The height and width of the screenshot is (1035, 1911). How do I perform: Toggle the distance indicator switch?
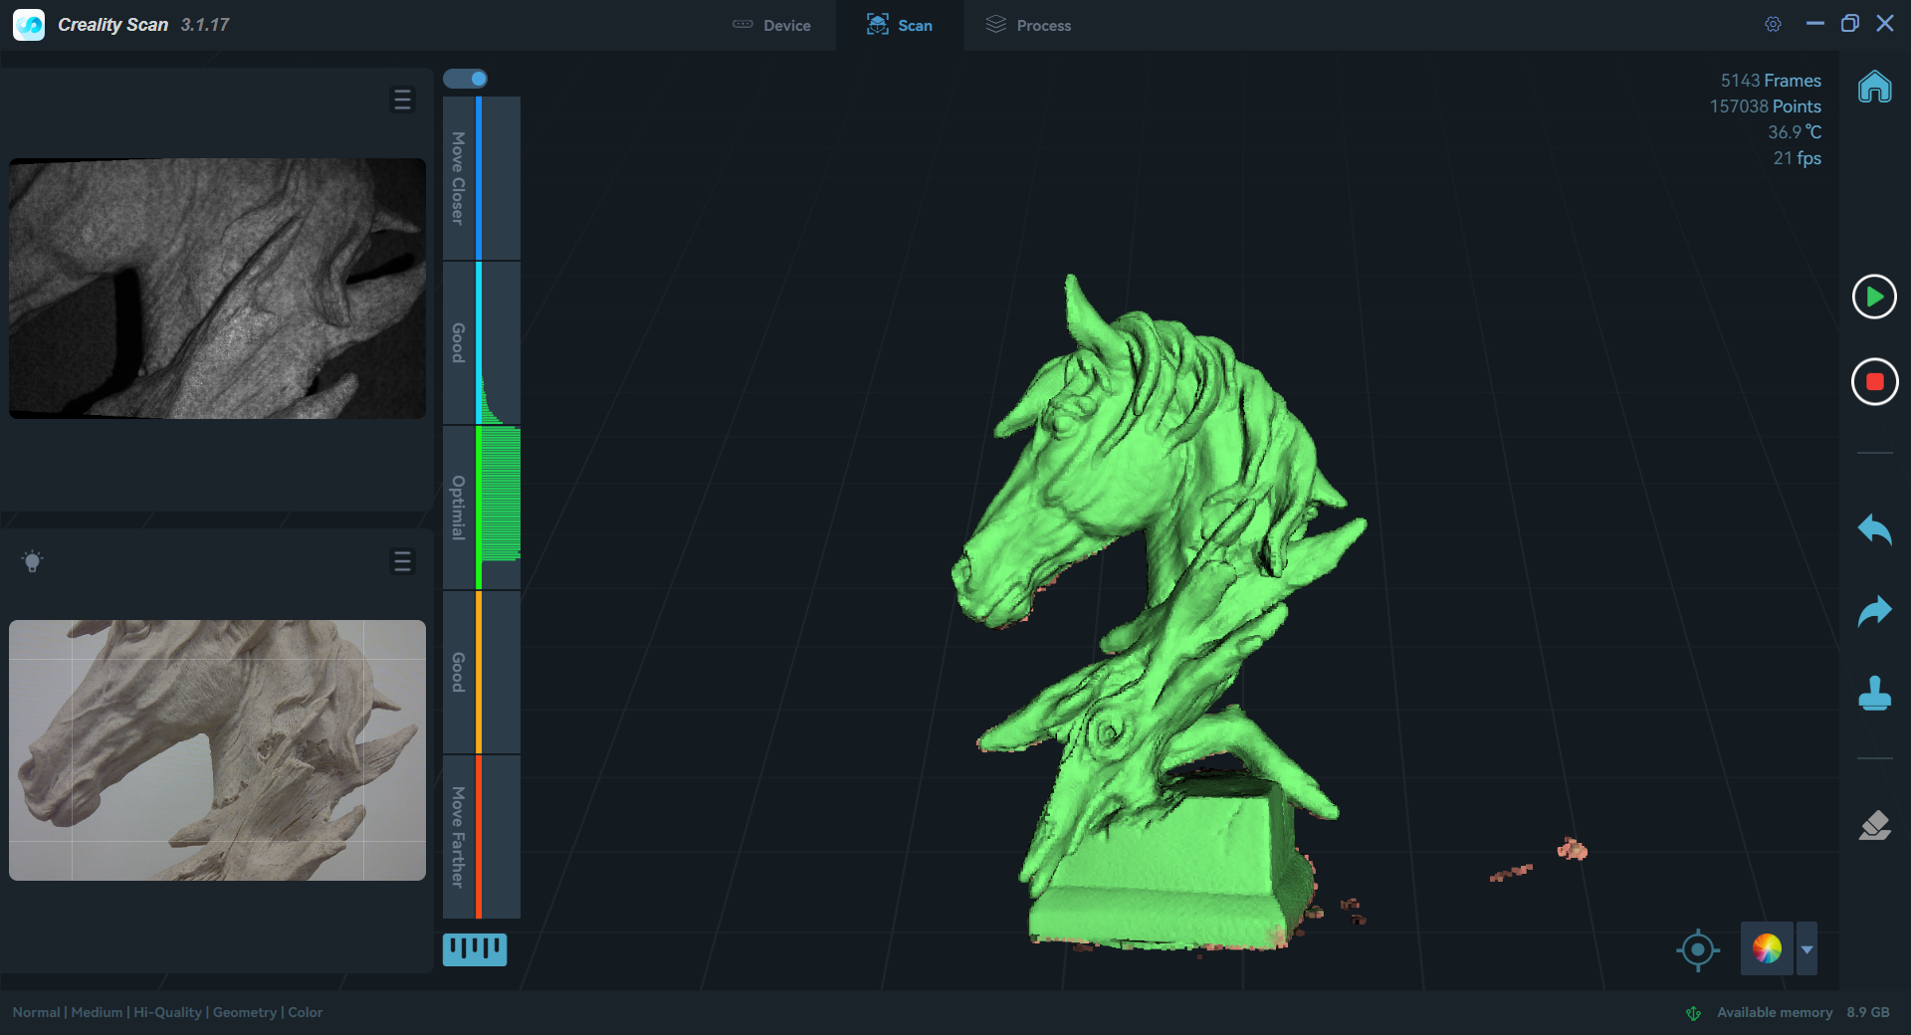465,79
